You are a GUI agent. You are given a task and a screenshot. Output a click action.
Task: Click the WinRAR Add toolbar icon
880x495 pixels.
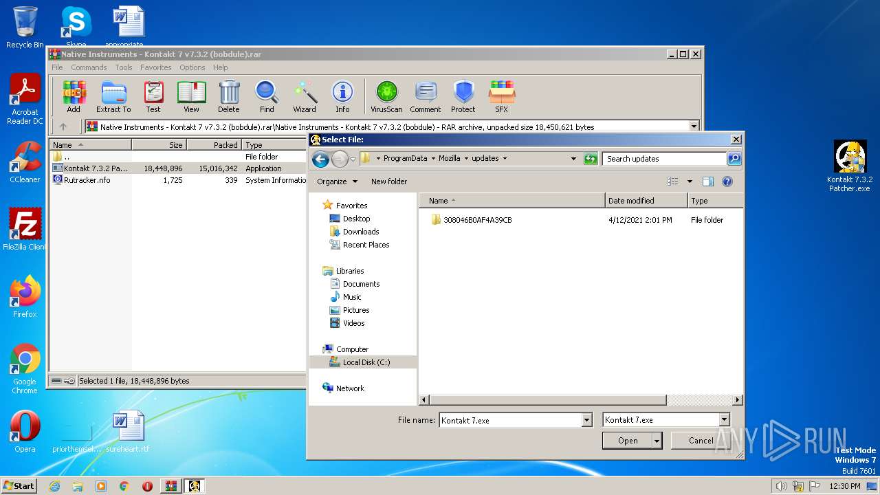[x=74, y=96]
